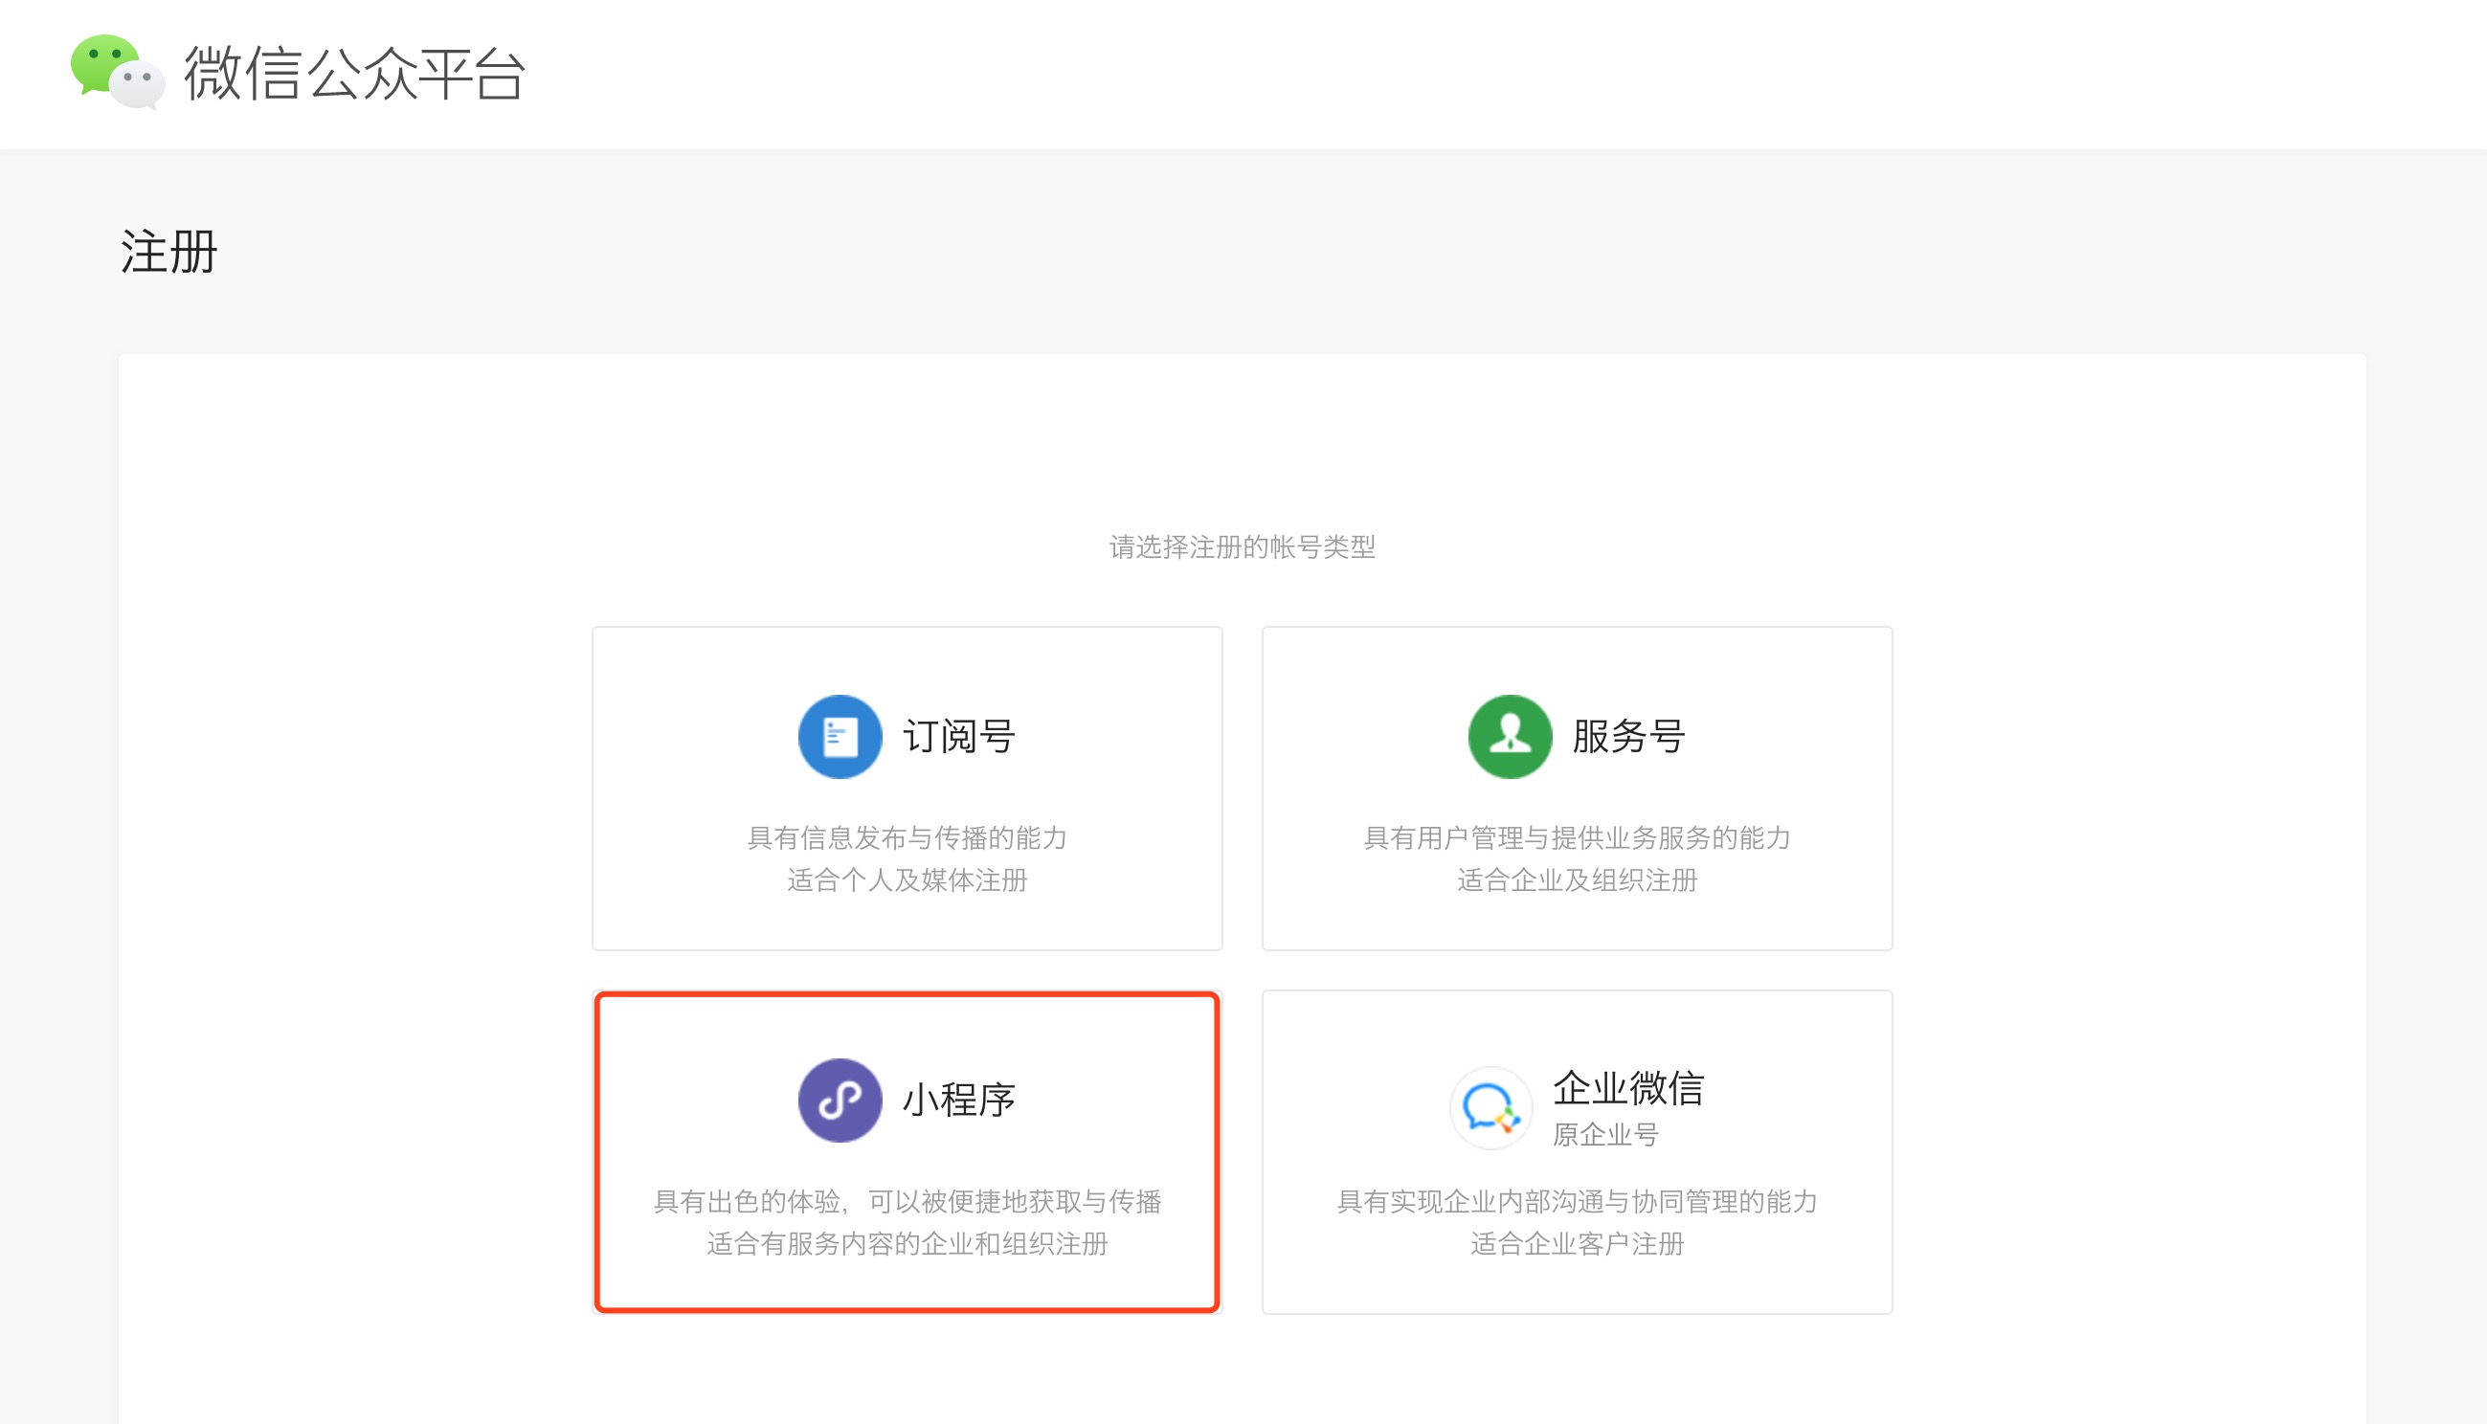Click the text 适合企业客户注册
This screenshot has width=2487, height=1424.
[1578, 1244]
